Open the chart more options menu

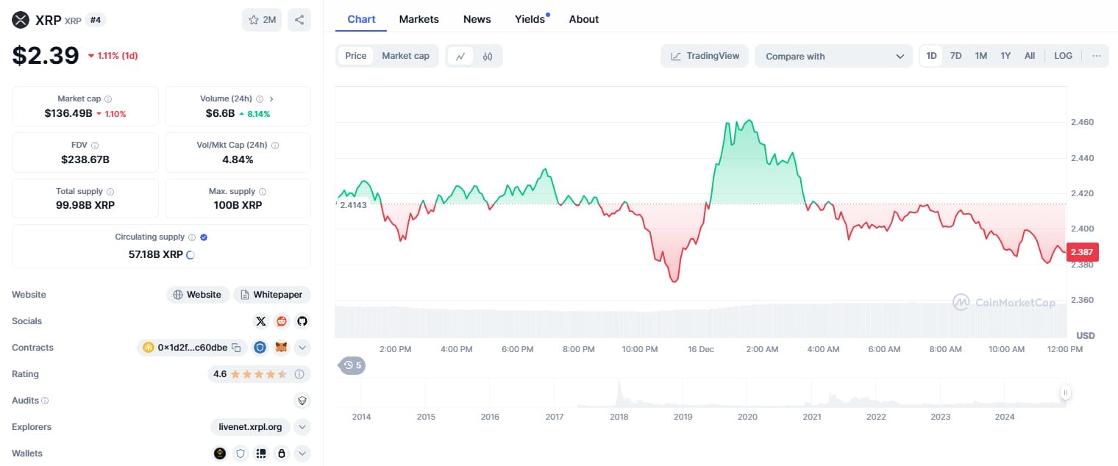tap(1096, 56)
